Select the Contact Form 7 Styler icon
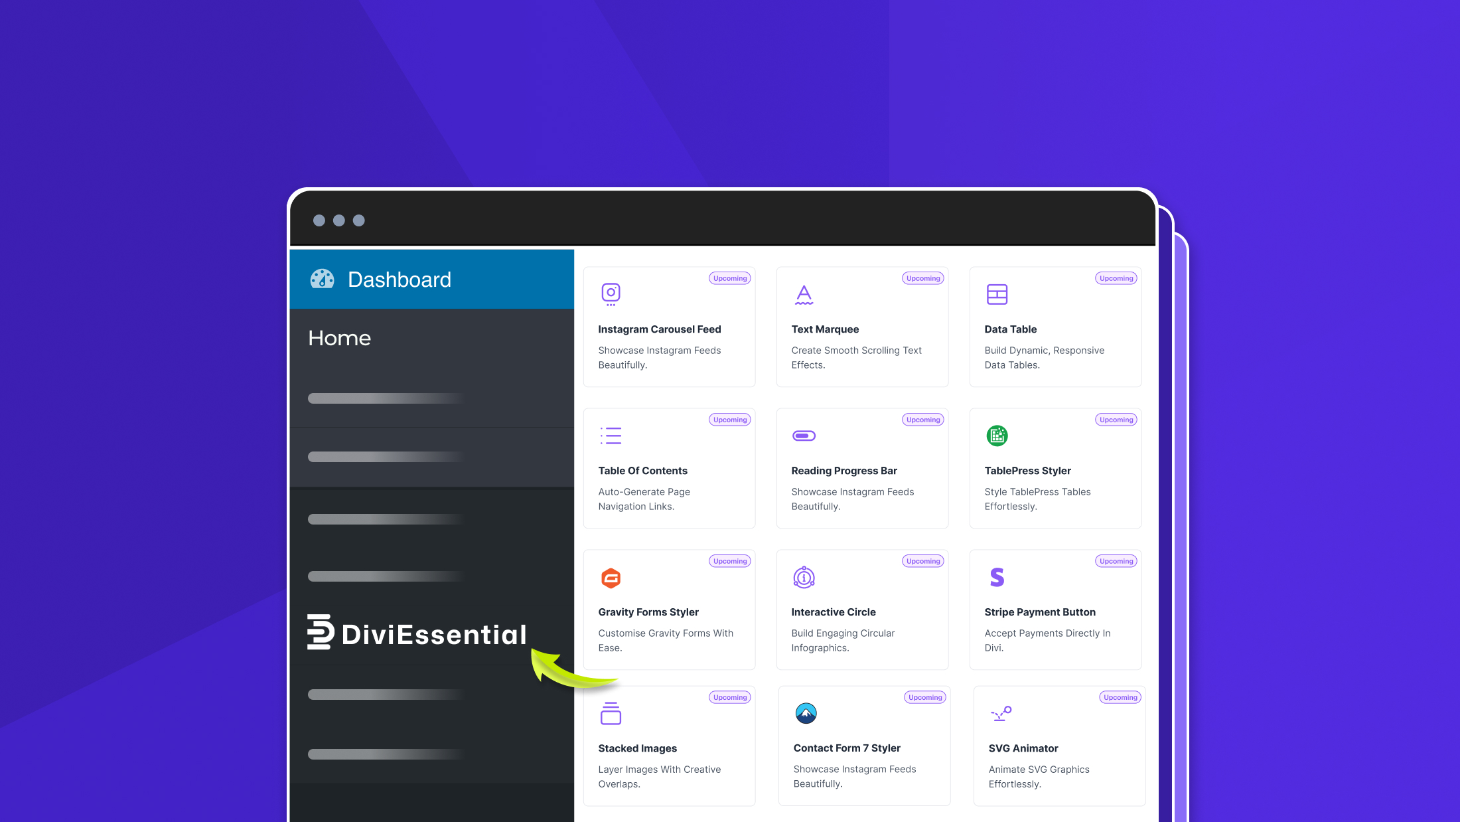Image resolution: width=1460 pixels, height=822 pixels. coord(805,713)
